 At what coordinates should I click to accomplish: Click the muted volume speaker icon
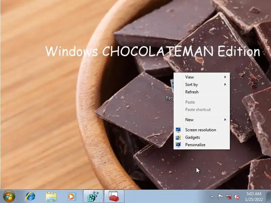(237, 197)
